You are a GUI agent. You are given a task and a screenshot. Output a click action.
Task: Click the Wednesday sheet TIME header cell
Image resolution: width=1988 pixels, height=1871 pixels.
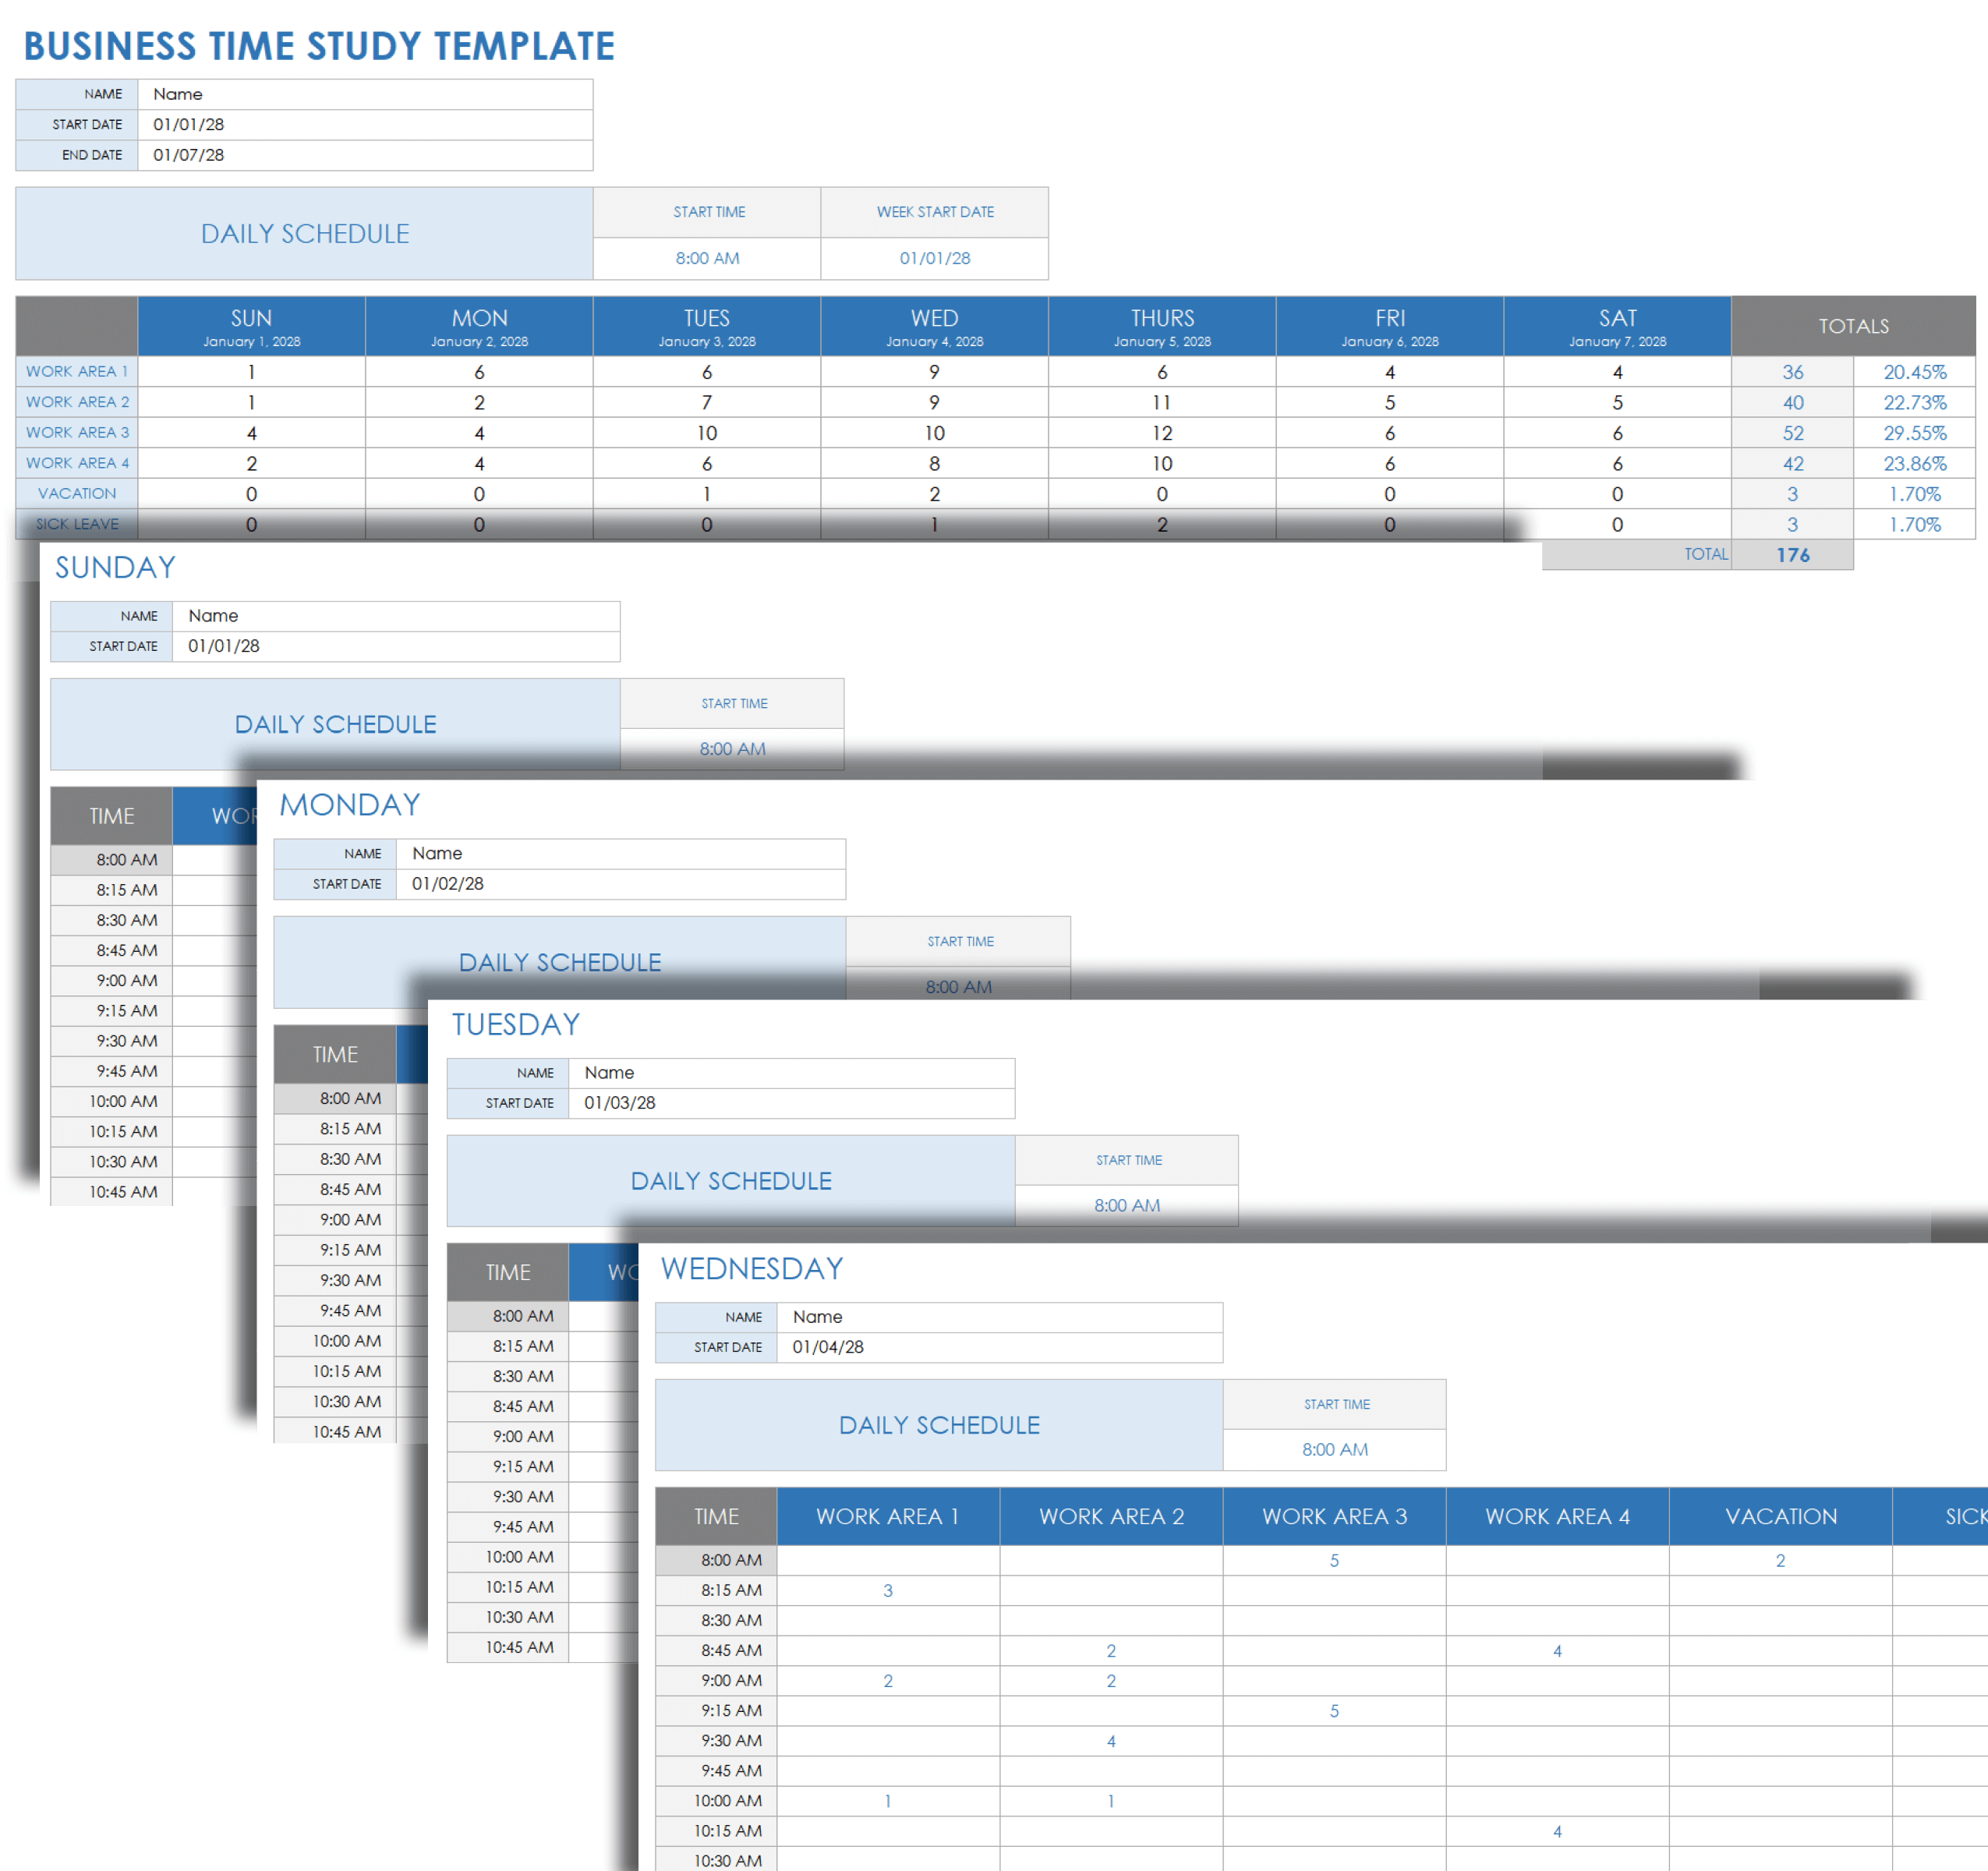717,1516
